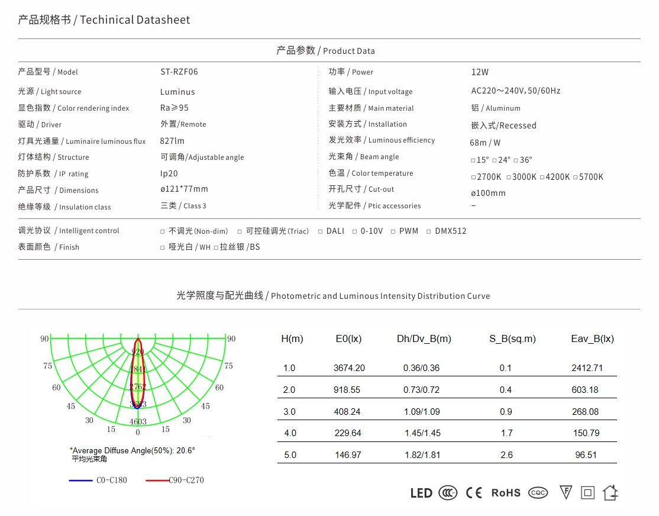
Task: Check the Triac dimming box
Action: point(240,231)
